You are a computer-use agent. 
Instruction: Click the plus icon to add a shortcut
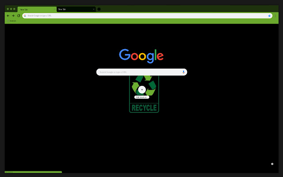click(x=142, y=89)
